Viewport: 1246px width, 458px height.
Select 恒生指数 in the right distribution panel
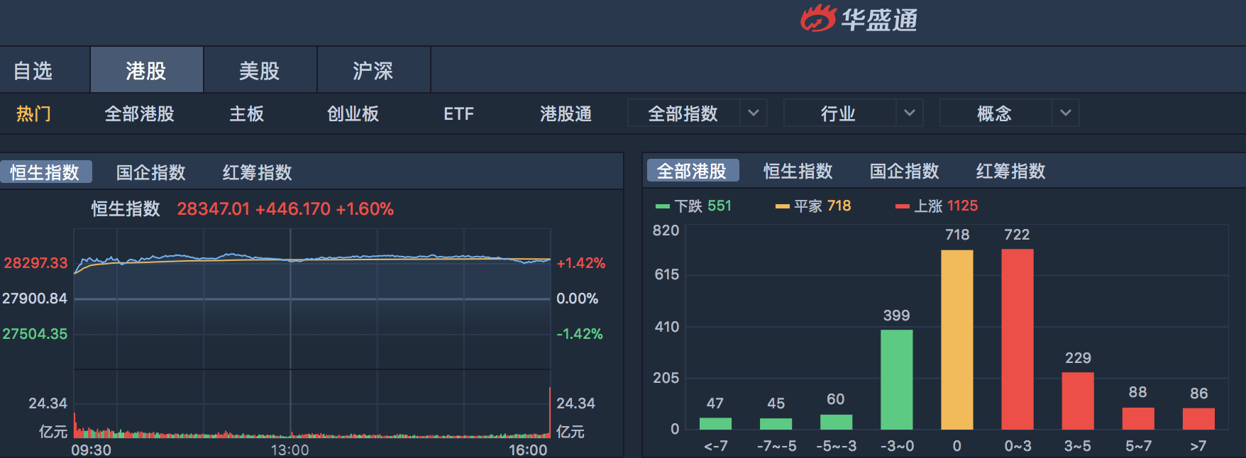[798, 171]
